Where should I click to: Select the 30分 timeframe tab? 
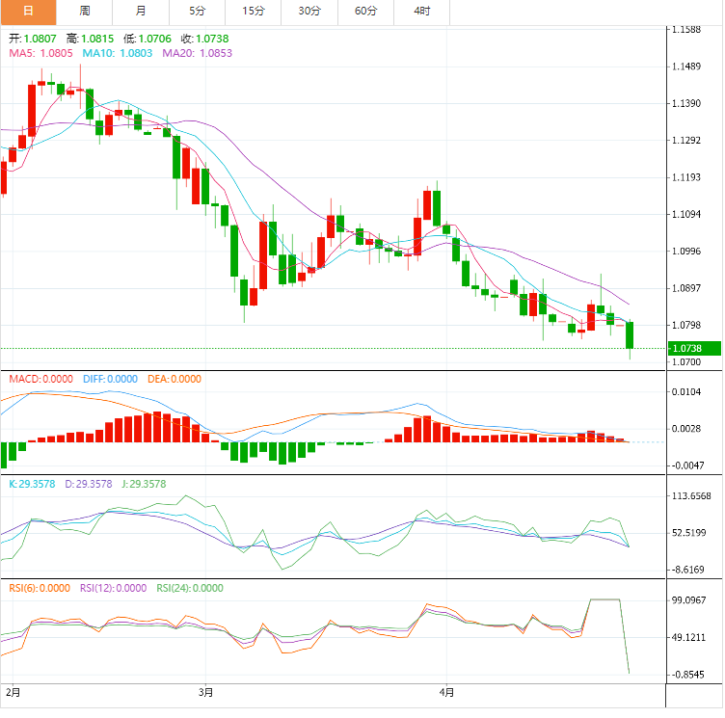pos(309,12)
